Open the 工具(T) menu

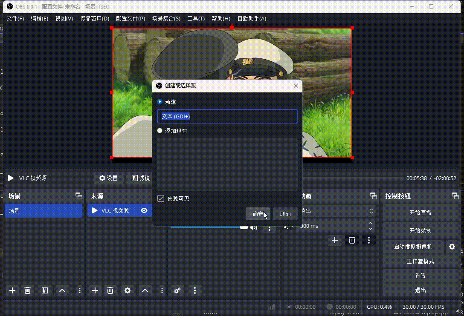pos(196,18)
